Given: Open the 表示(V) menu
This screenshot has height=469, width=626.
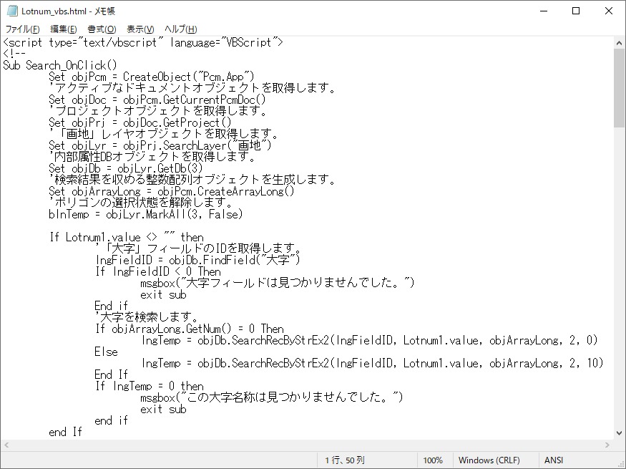Looking at the screenshot, I should (140, 29).
